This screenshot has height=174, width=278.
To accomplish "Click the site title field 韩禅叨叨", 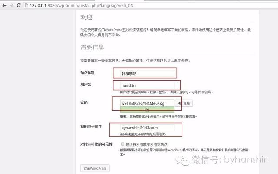I will [147, 73].
